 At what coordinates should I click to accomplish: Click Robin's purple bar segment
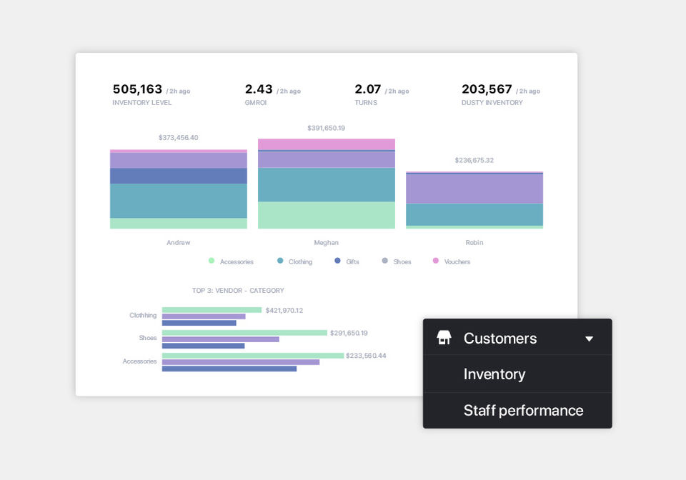(x=474, y=189)
